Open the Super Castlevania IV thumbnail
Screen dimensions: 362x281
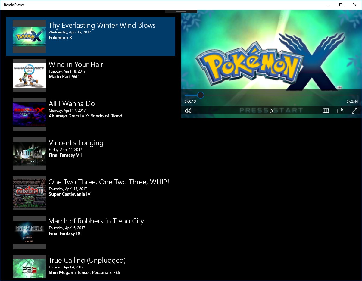[x=29, y=193]
